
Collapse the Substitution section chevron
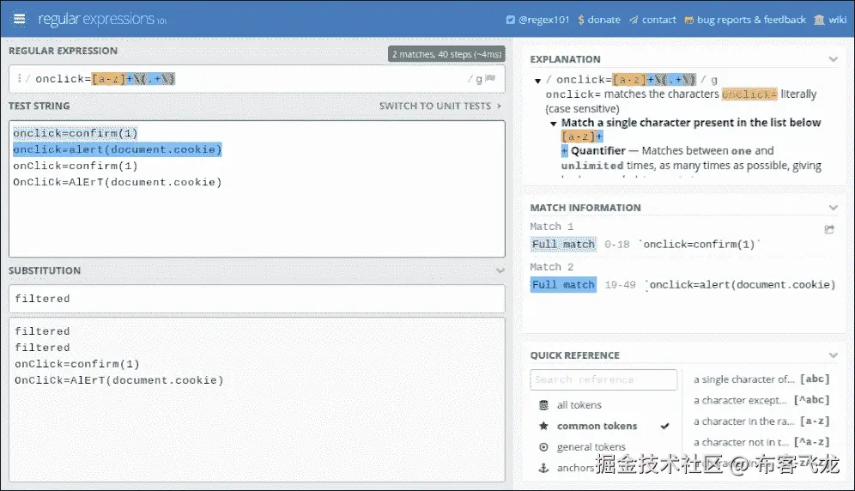500,270
